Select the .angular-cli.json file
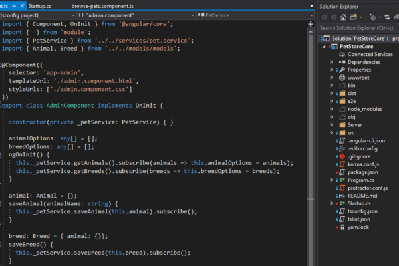This screenshot has height=266, width=399. point(366,141)
